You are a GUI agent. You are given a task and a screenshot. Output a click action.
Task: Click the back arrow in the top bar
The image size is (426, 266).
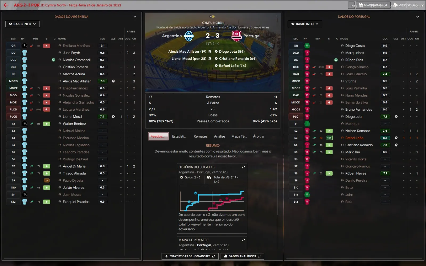6,5
